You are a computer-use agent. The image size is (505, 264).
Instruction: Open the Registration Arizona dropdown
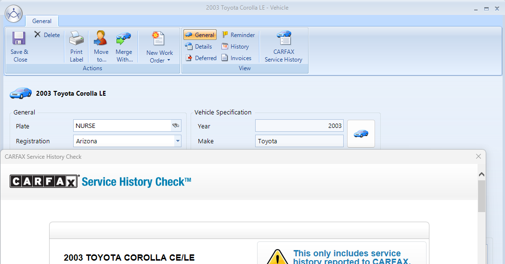pyautogui.click(x=178, y=141)
